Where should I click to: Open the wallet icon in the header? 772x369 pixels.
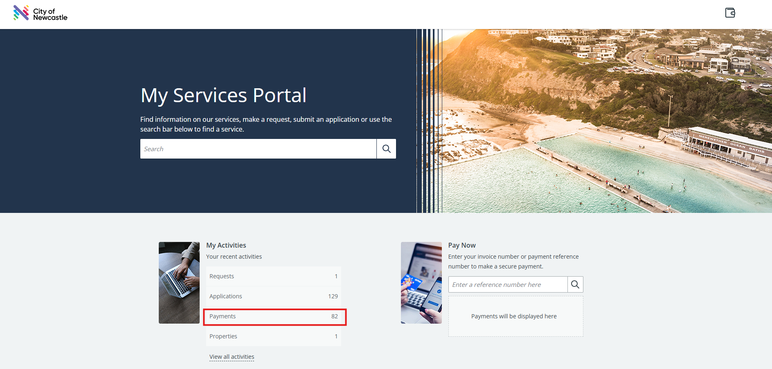(x=730, y=13)
